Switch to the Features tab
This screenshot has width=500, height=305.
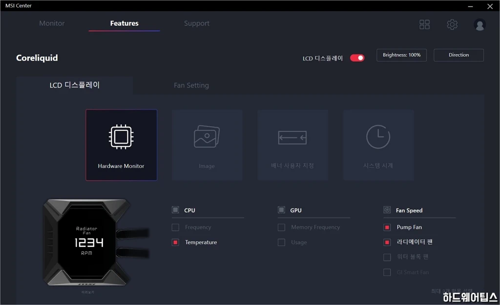[125, 23]
